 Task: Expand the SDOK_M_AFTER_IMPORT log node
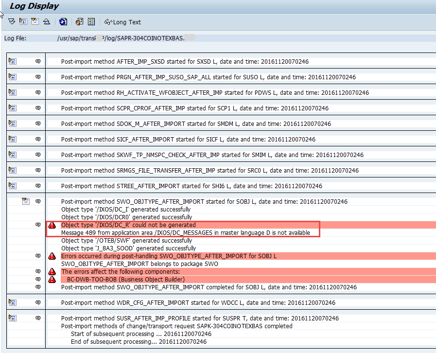[x=13, y=124]
